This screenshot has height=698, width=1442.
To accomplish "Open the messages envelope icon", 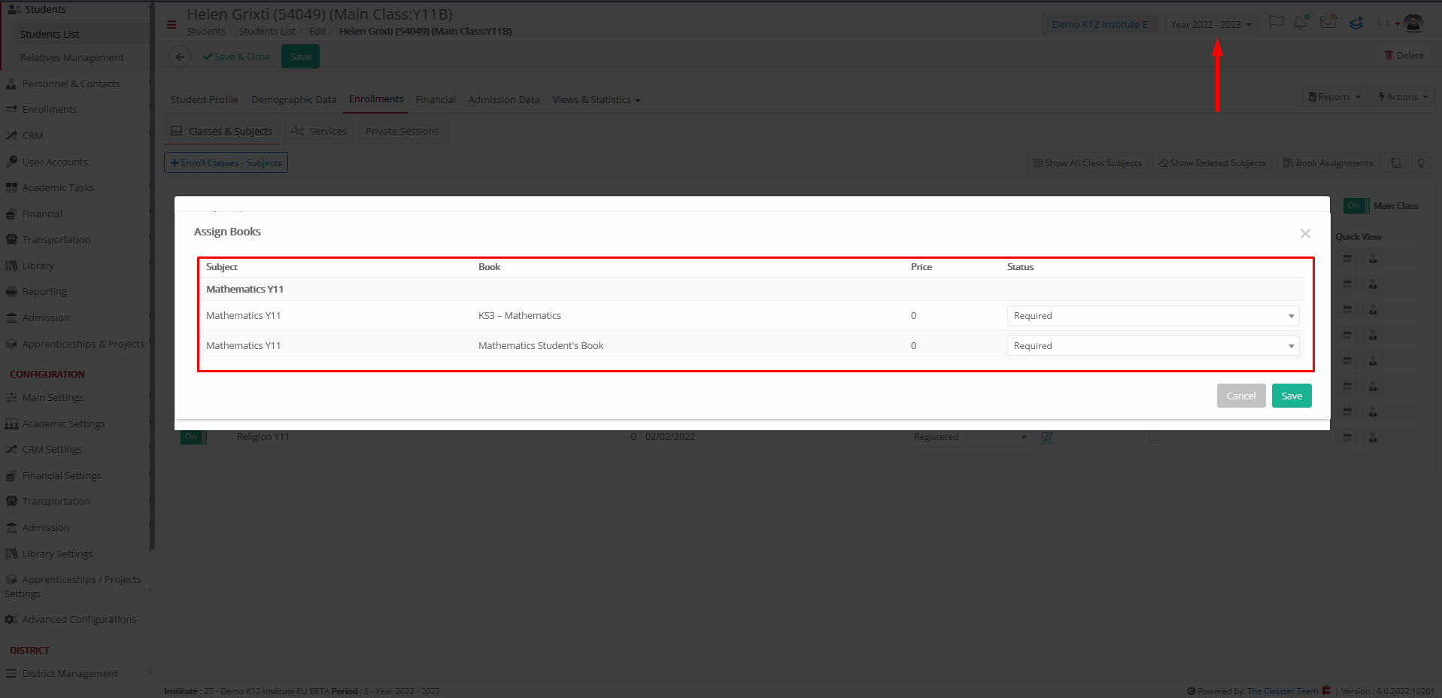I will [x=1328, y=23].
